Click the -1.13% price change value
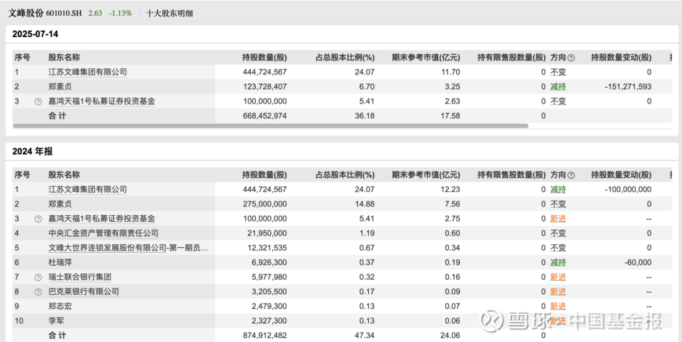 pos(120,13)
